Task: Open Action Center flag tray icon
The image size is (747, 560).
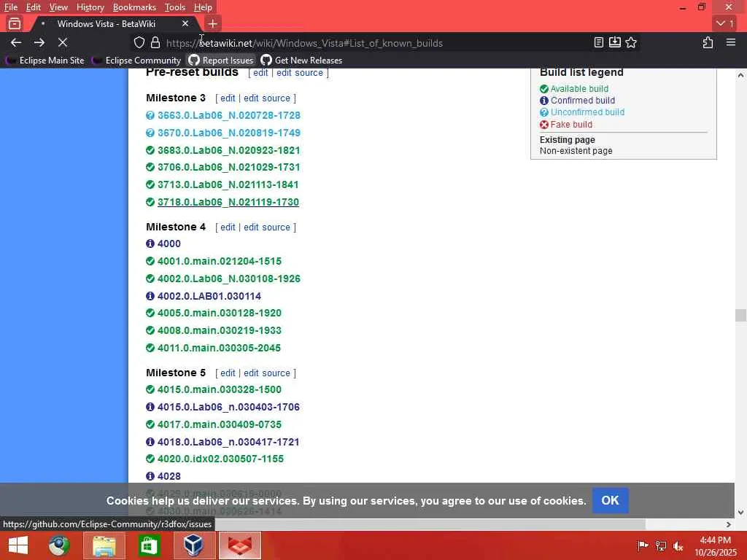Action: (643, 546)
